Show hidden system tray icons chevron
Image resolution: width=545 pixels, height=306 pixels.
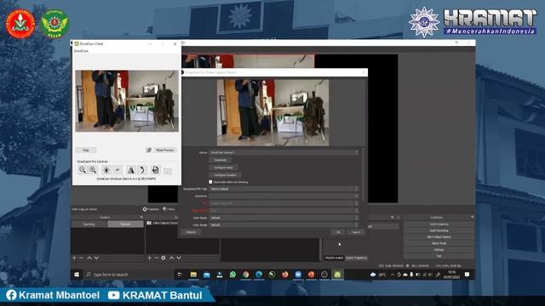[x=393, y=275]
